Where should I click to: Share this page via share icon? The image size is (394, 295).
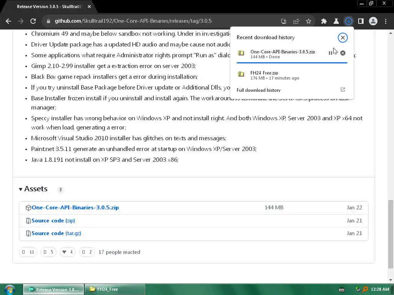(296, 22)
